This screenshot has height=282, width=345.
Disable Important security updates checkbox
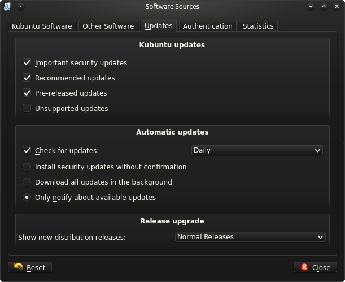tap(27, 63)
